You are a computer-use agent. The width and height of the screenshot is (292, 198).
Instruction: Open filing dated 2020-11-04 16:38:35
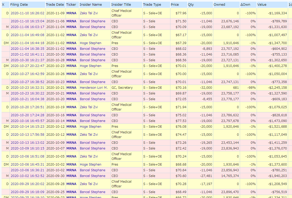click(x=28, y=49)
